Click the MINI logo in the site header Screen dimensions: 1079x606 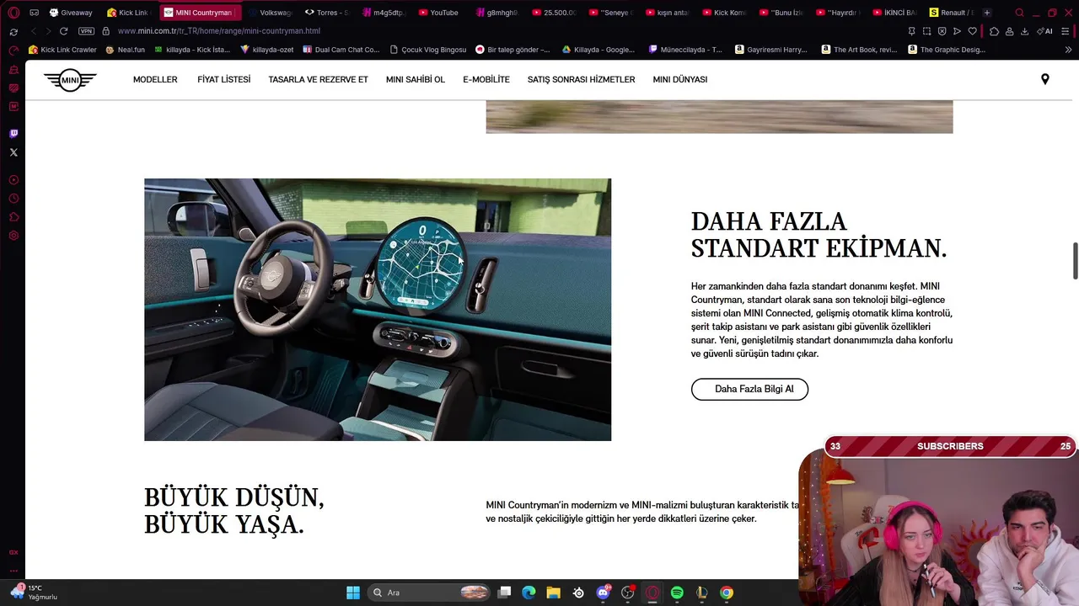click(70, 80)
